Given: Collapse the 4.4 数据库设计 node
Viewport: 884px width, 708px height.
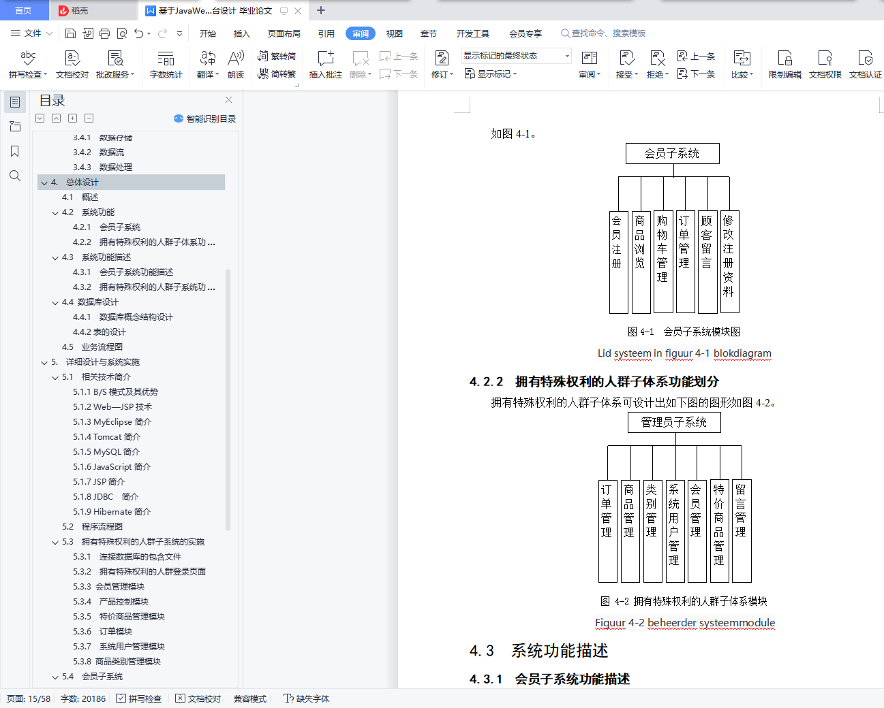Looking at the screenshot, I should pyautogui.click(x=55, y=302).
